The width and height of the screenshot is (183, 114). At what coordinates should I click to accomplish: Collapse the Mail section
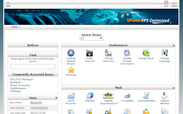[174, 88]
